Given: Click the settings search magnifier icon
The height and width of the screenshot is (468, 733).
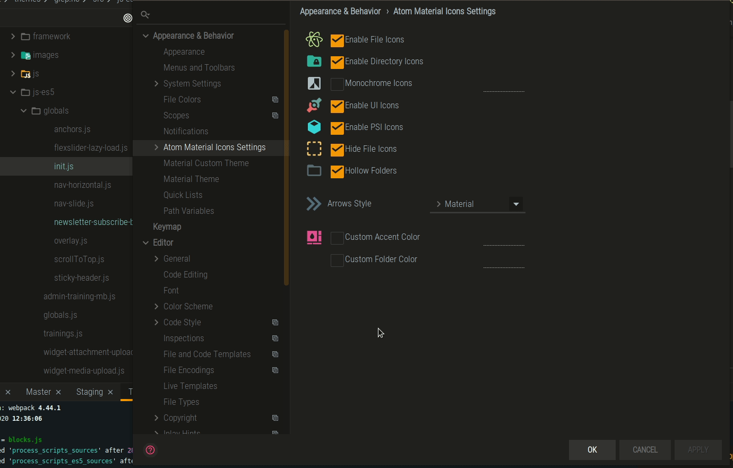Looking at the screenshot, I should [145, 15].
